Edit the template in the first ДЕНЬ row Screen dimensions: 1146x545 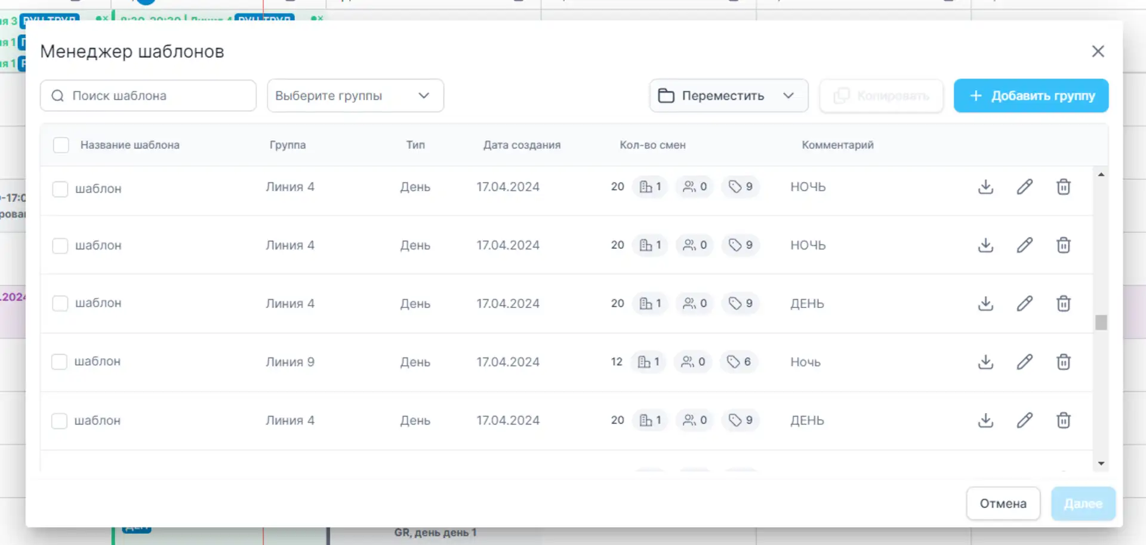[x=1025, y=304]
